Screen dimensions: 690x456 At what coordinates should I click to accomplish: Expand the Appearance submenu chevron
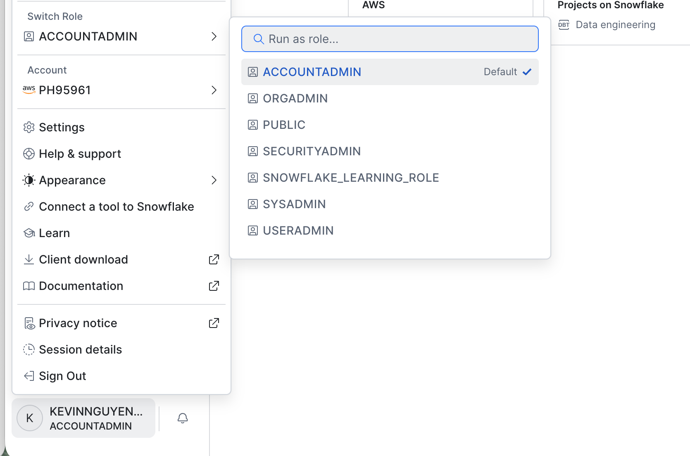pyautogui.click(x=214, y=180)
